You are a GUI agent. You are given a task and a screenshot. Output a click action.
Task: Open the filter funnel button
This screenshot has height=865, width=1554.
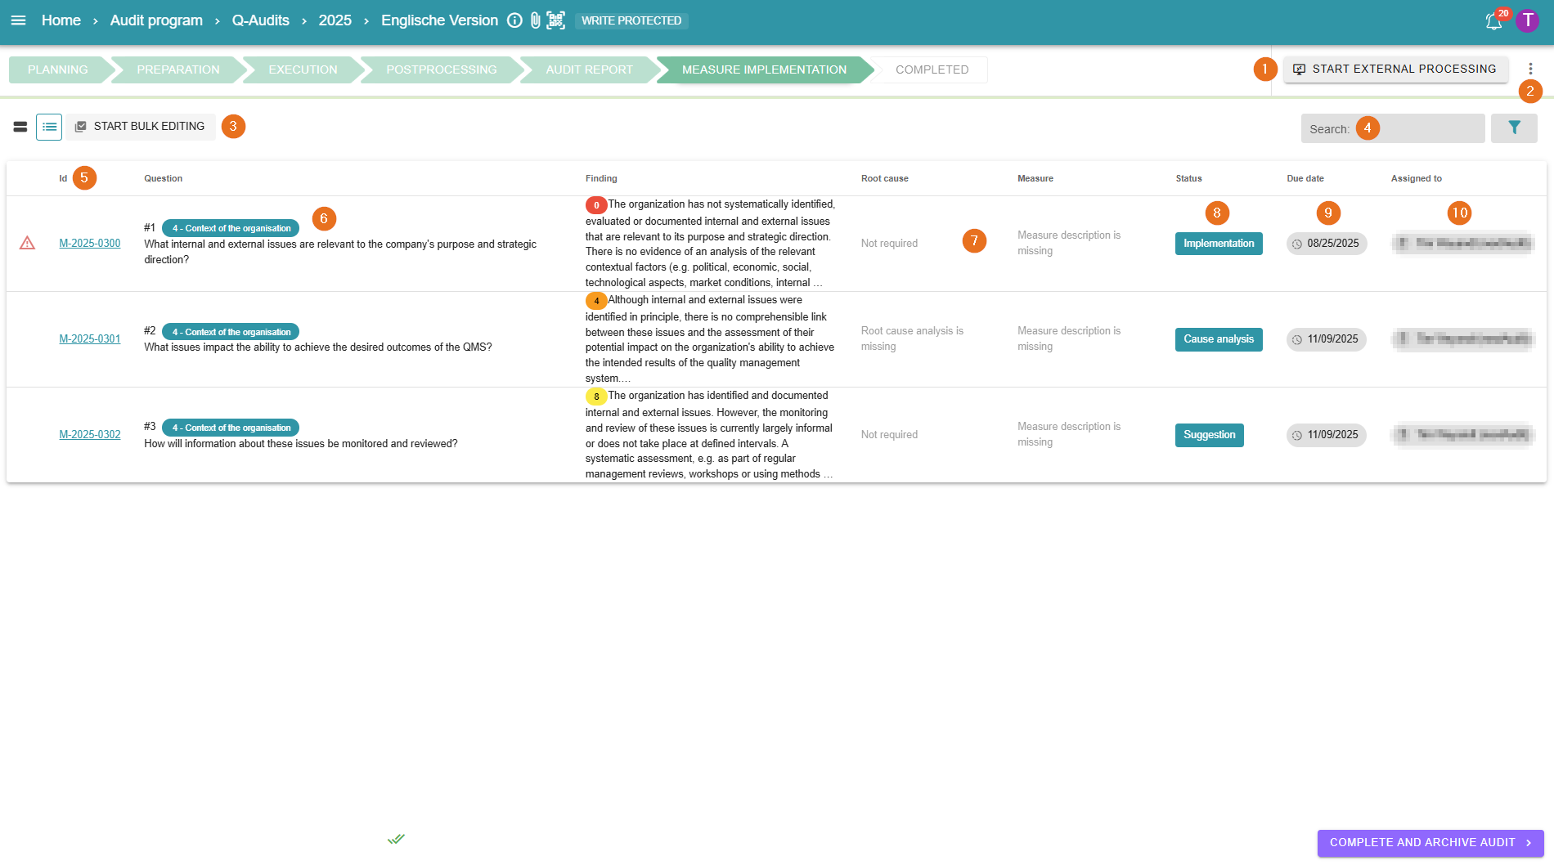tap(1514, 128)
